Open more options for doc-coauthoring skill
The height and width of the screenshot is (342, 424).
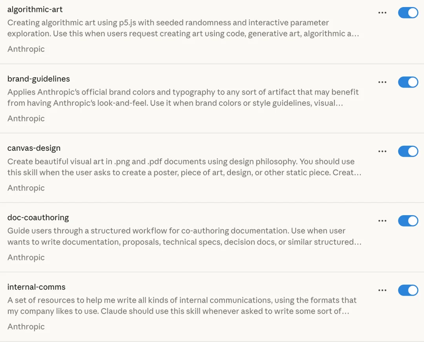[382, 221]
